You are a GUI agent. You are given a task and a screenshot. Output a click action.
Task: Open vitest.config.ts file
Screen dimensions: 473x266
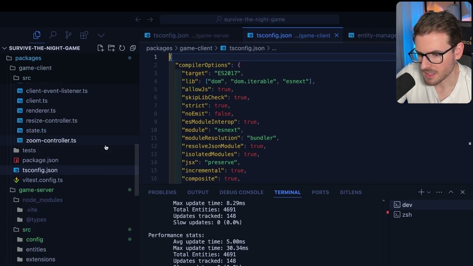click(x=42, y=180)
